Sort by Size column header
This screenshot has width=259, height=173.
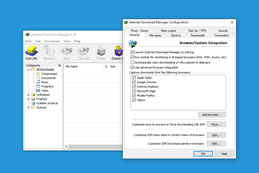(x=116, y=66)
